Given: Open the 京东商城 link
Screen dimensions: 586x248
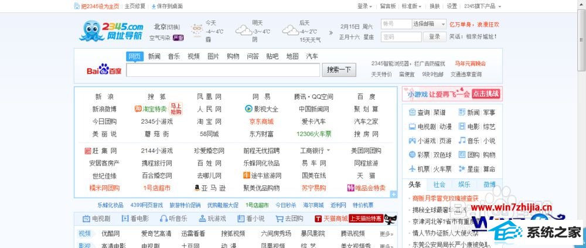Looking at the screenshot, I should point(261,121).
